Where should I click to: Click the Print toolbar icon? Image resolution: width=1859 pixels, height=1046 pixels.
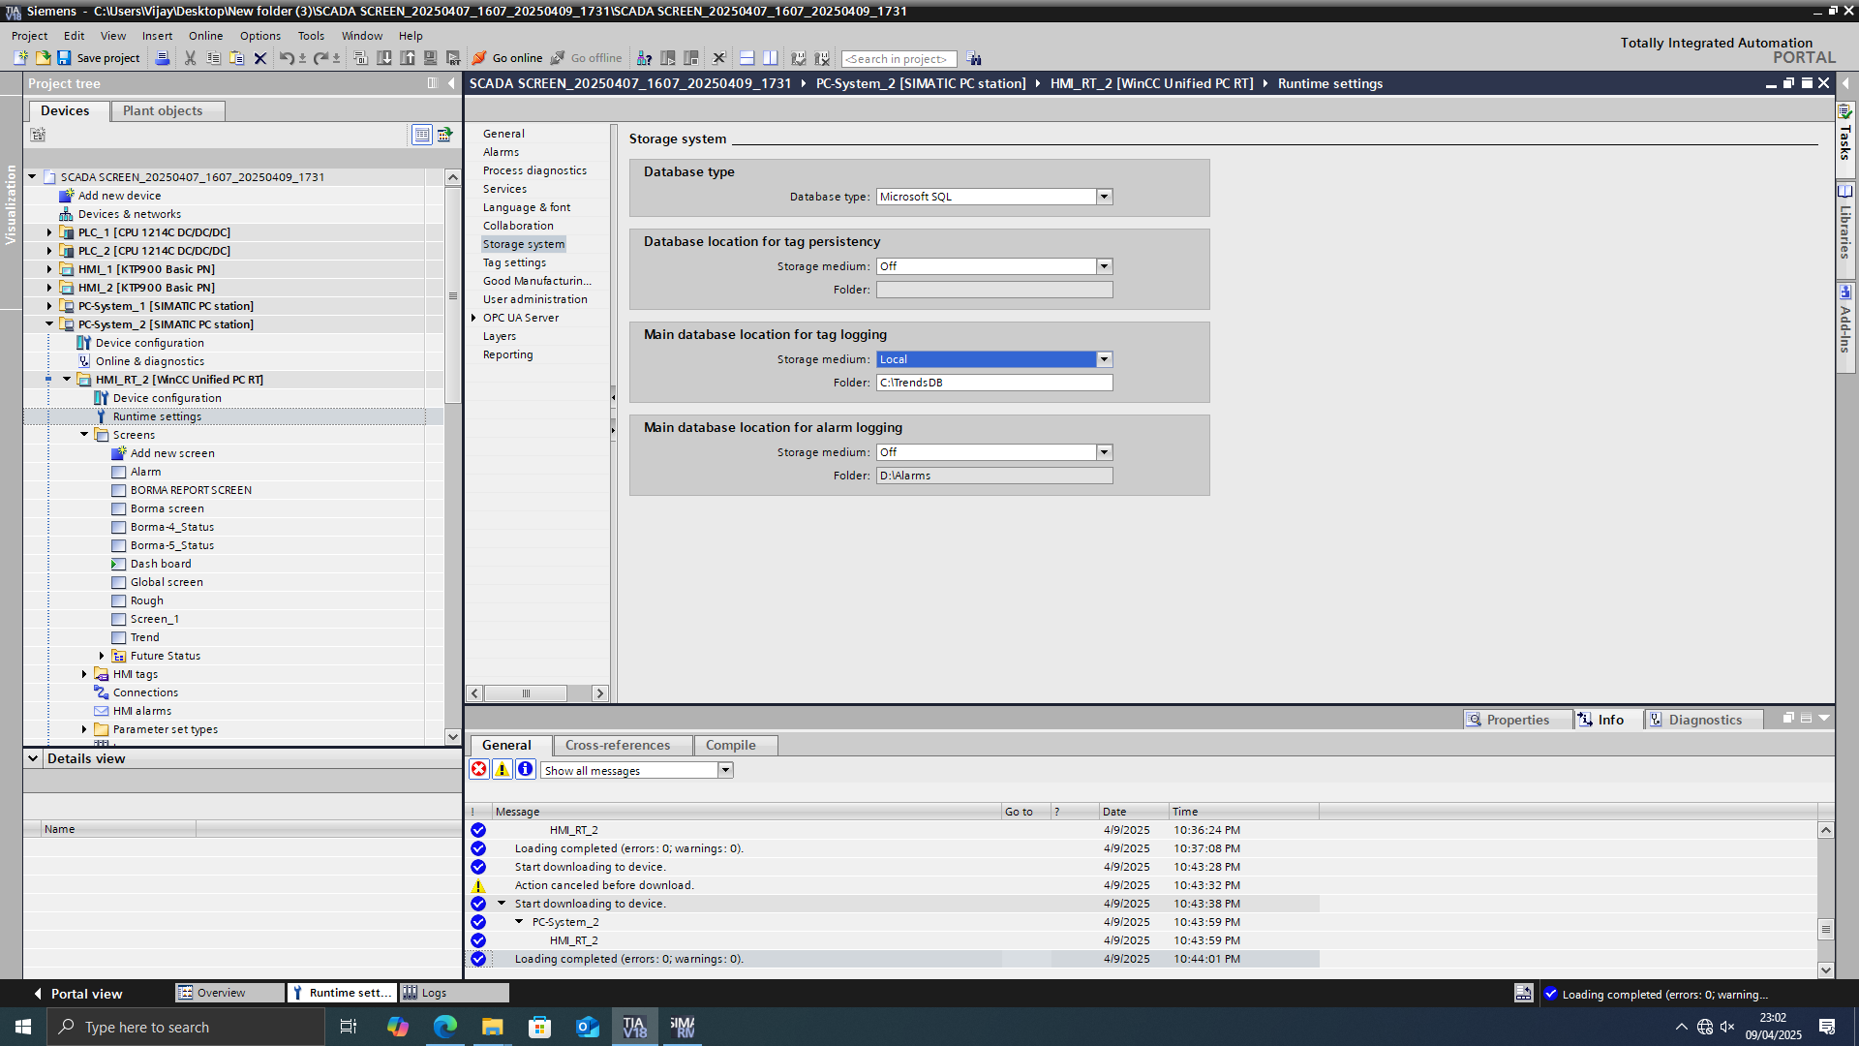point(163,58)
